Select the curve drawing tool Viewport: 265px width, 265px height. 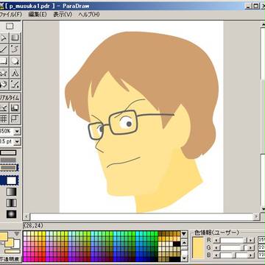tap(15, 49)
